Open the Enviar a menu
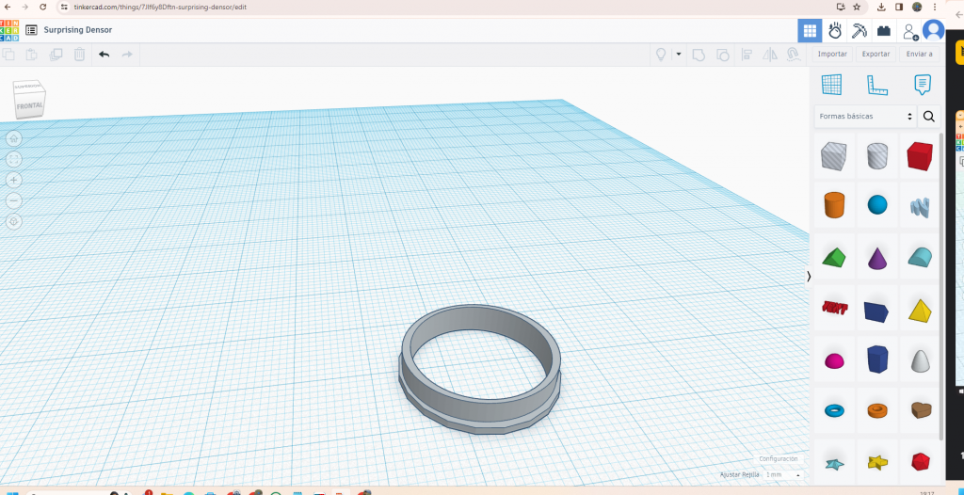 pos(919,55)
